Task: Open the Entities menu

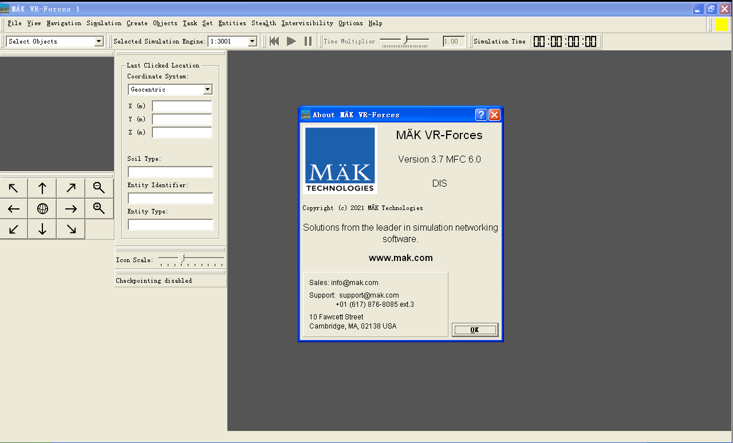Action: (x=231, y=23)
